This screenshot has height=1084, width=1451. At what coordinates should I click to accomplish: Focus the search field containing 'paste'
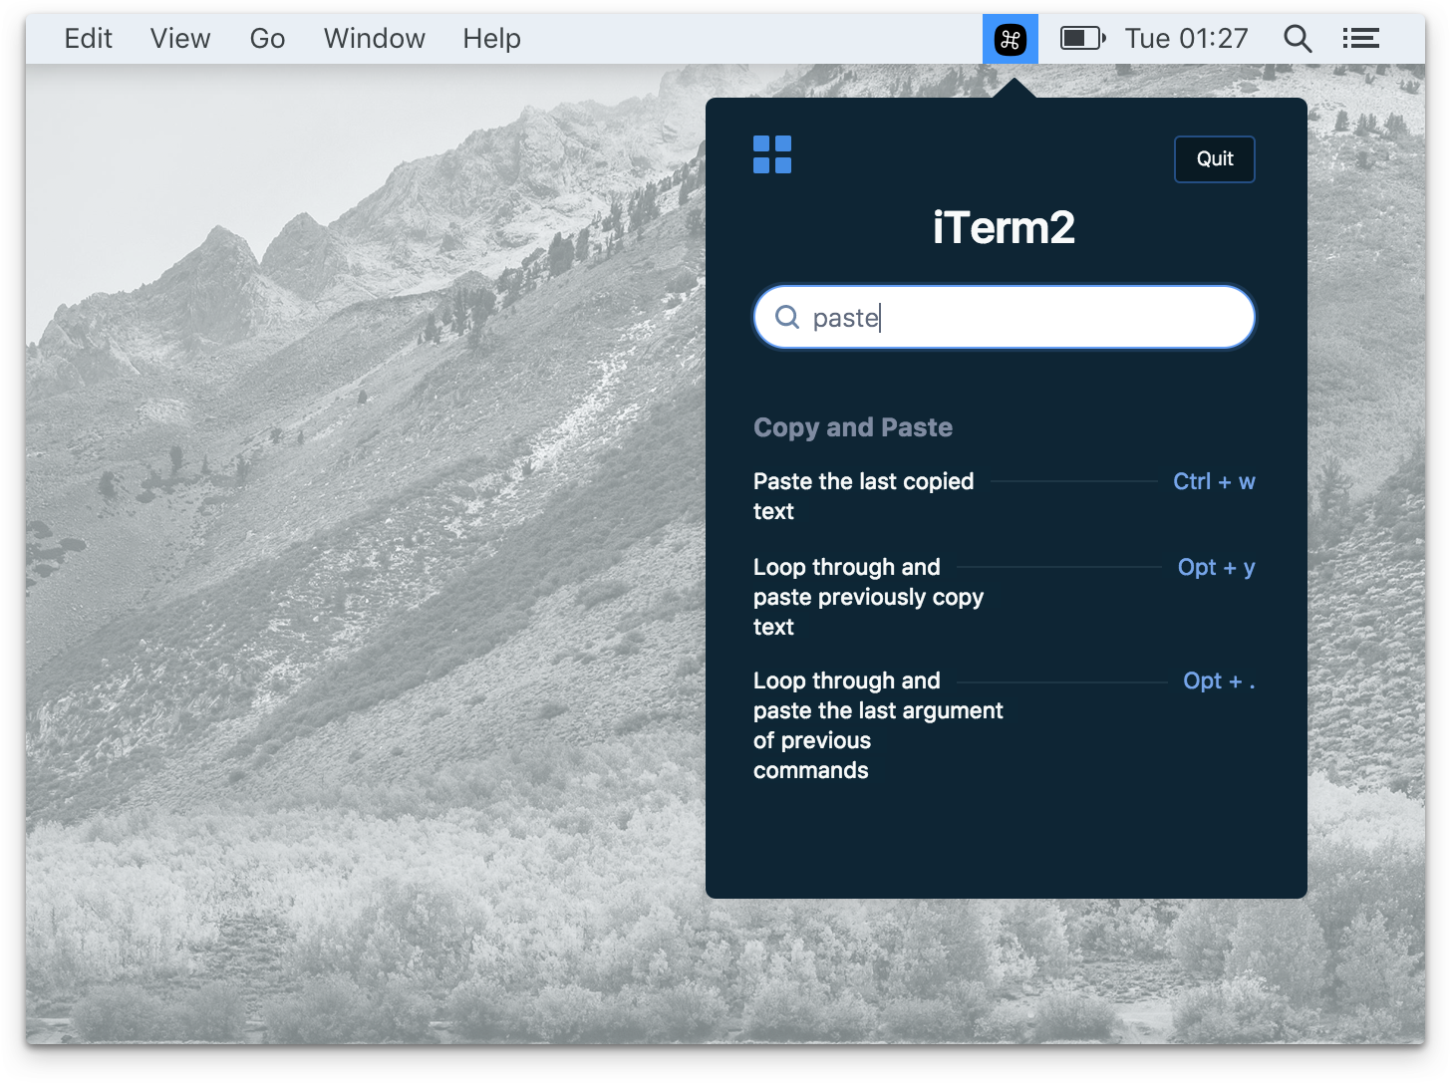(x=1005, y=317)
